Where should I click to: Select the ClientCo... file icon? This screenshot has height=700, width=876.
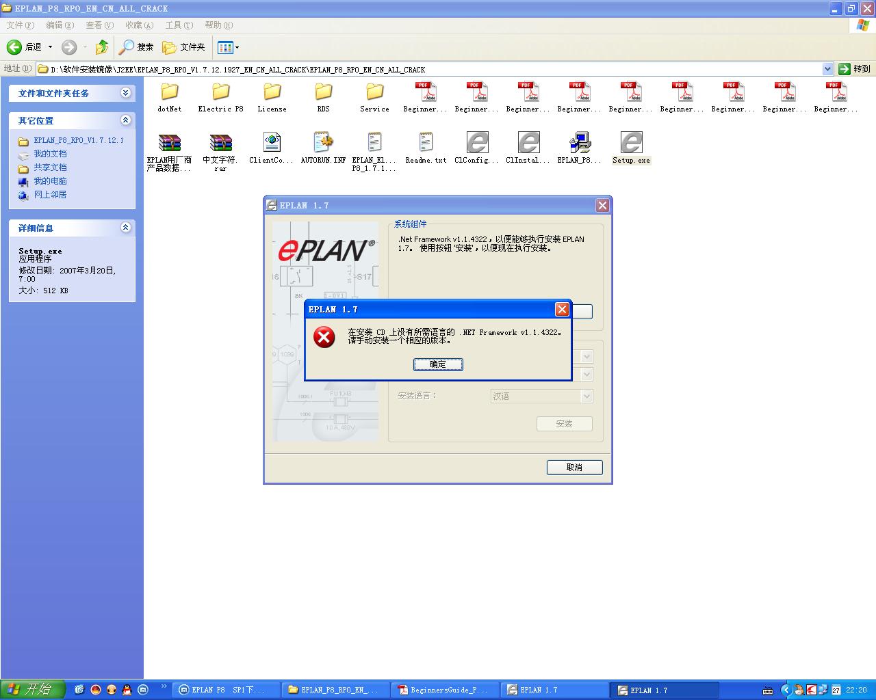tap(272, 143)
